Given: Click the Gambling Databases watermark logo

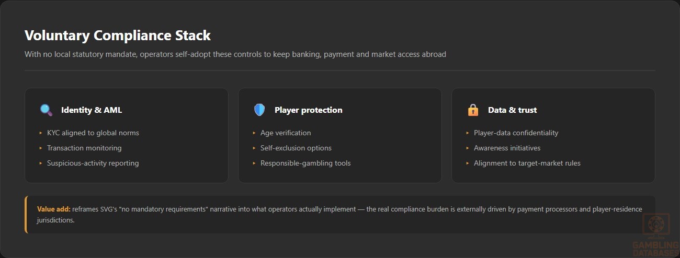Looking at the screenshot, I should click(656, 234).
